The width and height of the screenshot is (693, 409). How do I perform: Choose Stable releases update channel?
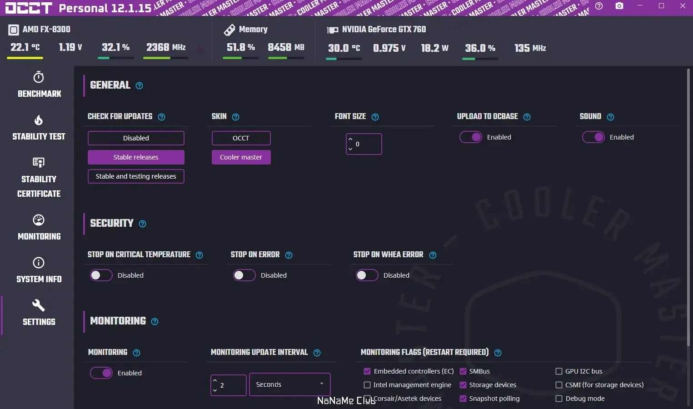click(136, 157)
